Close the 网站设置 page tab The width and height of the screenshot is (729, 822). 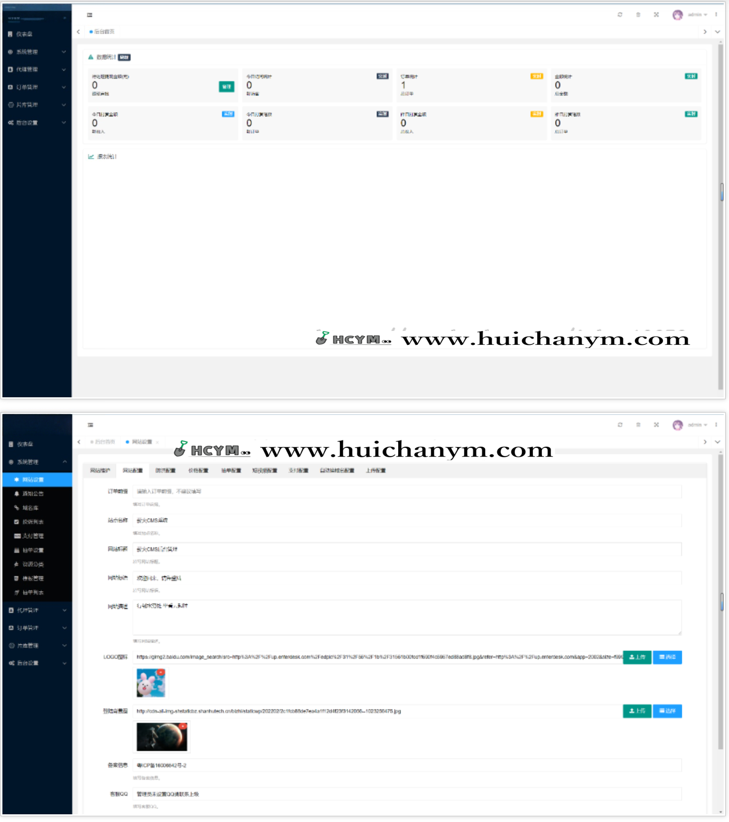157,442
